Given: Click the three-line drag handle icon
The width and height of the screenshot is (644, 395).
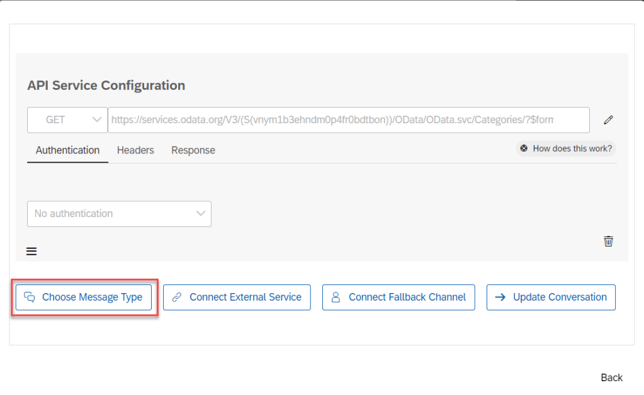Looking at the screenshot, I should 31,252.
